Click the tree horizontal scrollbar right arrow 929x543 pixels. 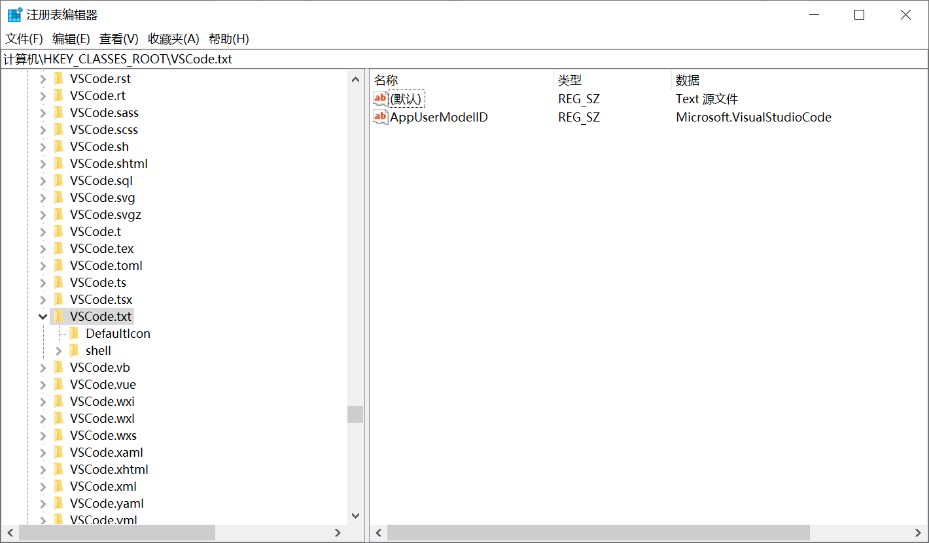[x=338, y=533]
